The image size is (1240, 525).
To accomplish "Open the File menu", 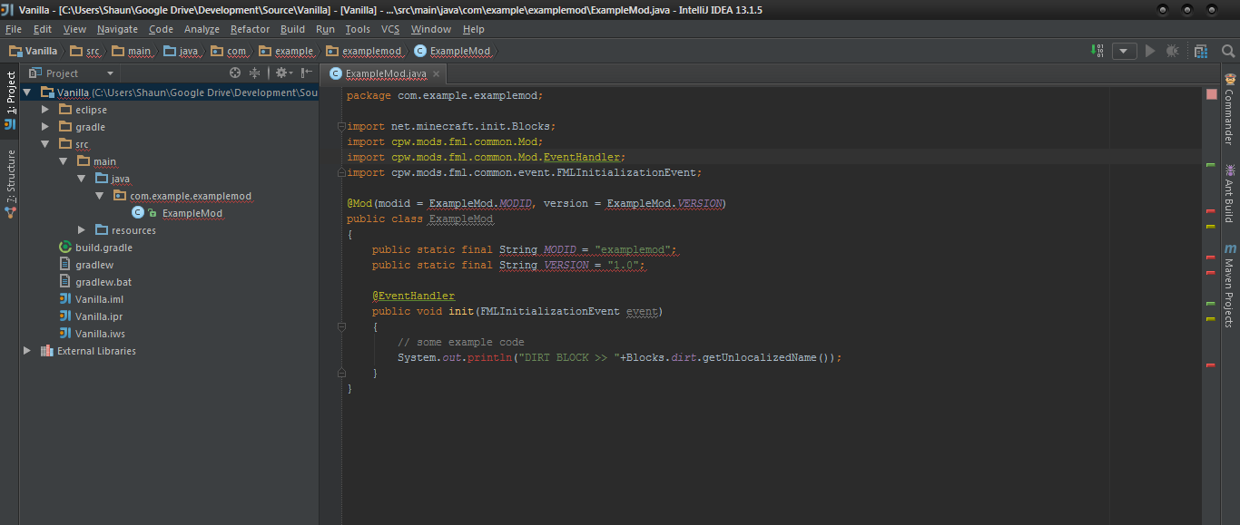I will coord(14,29).
